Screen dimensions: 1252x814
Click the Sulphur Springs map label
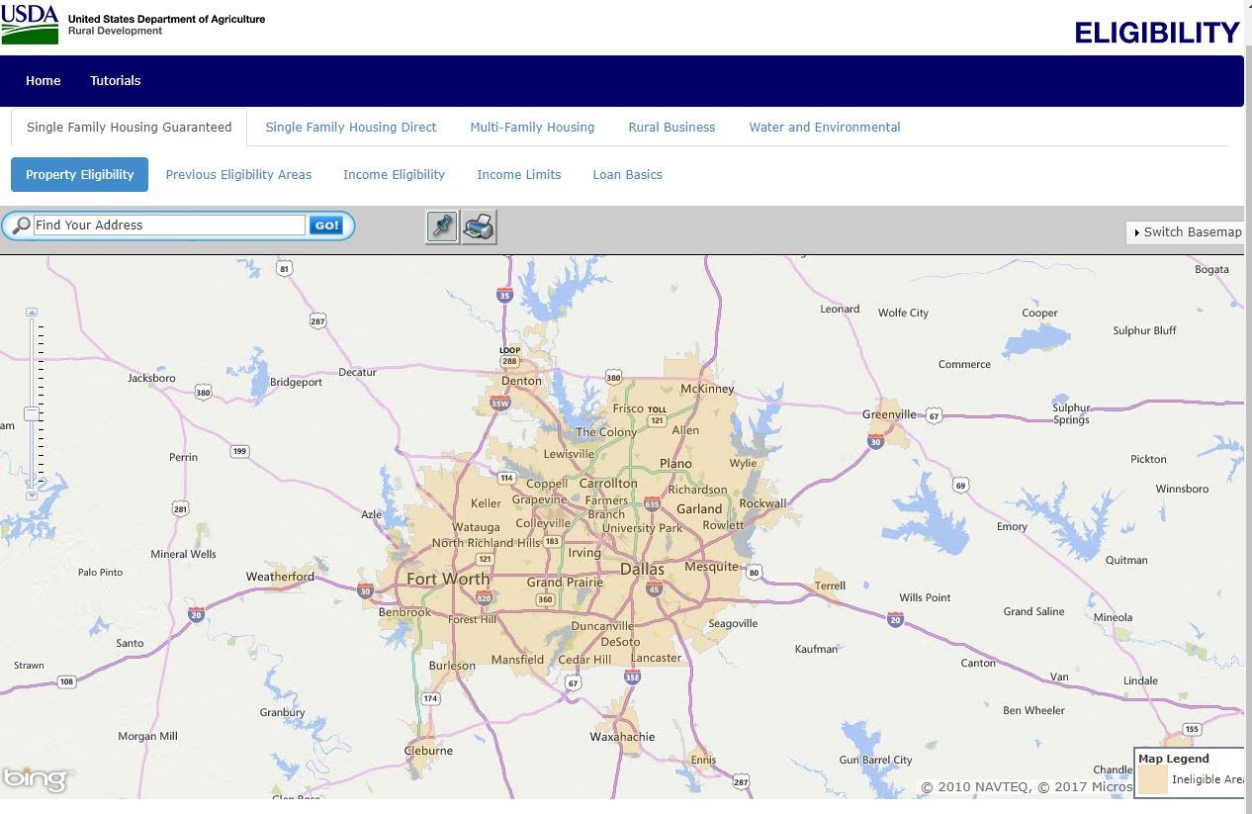(x=1071, y=413)
